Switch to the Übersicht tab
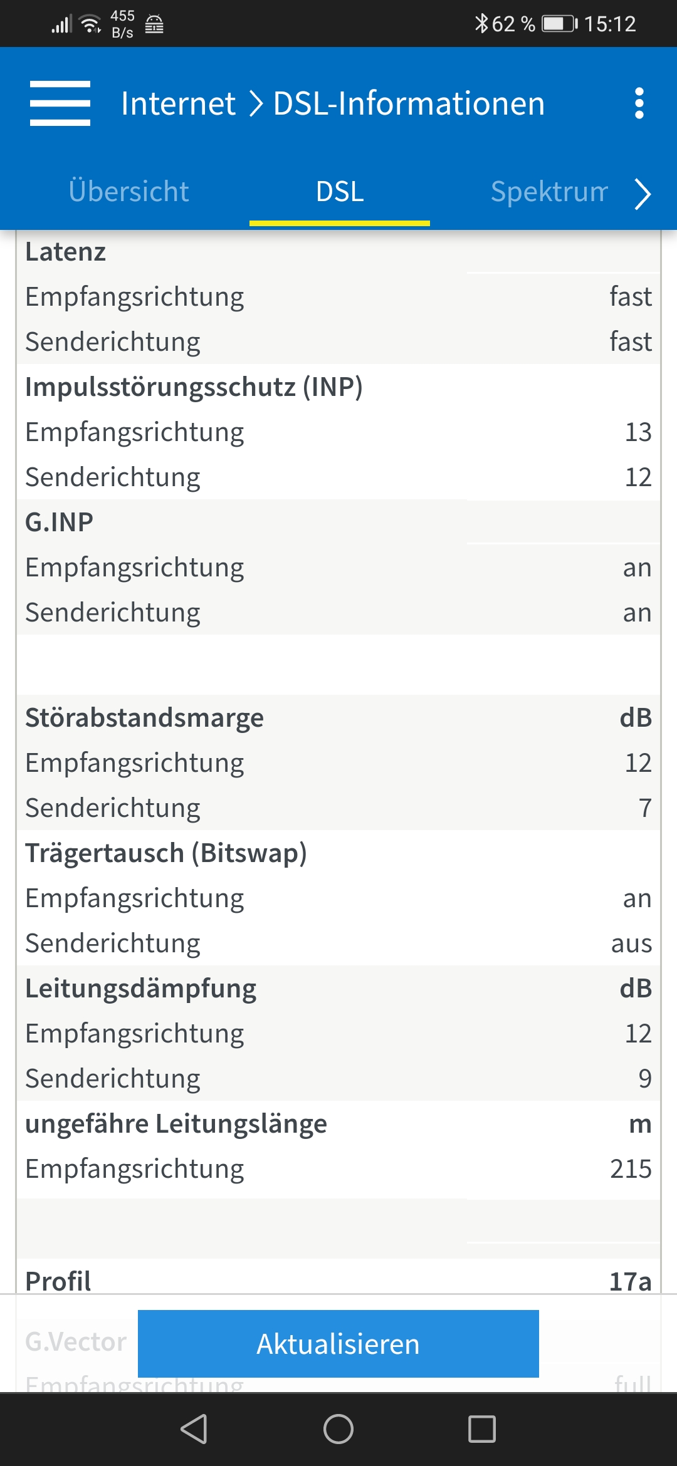Viewport: 677px width, 1466px height. [x=129, y=191]
